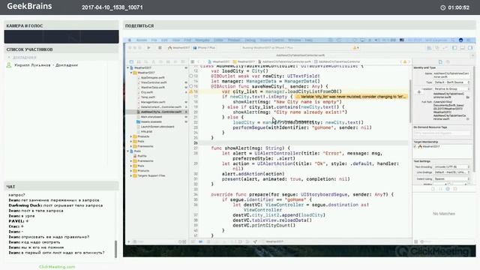Open the Location 'Relative to Group' dropdown
This screenshot has height=270, width=480.
click(x=451, y=88)
